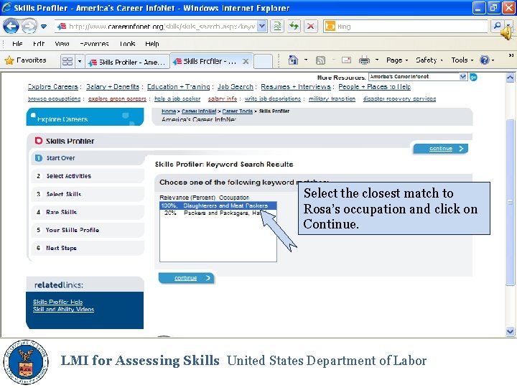Expand the address bar history dropdown
517x388 pixels.
(262, 26)
